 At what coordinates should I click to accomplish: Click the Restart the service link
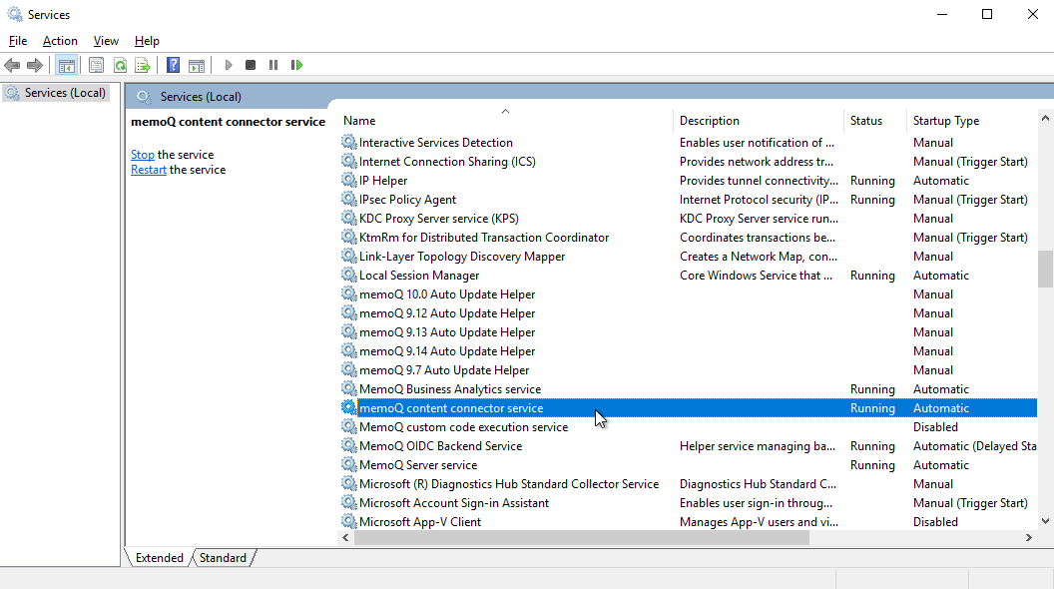pyautogui.click(x=149, y=170)
